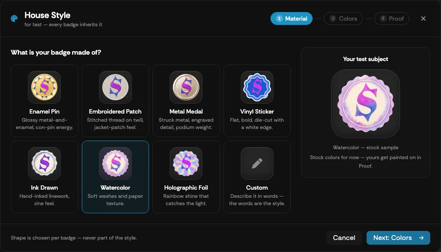Select the Enamel Pin badge icon
441x252 pixels.
point(44,87)
